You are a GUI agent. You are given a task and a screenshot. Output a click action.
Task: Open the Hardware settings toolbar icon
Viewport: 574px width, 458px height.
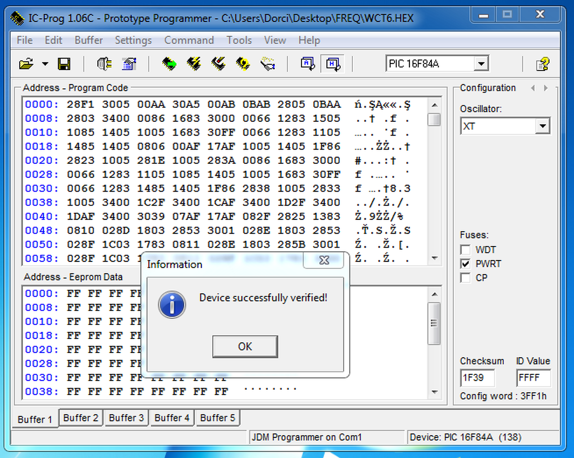[104, 64]
